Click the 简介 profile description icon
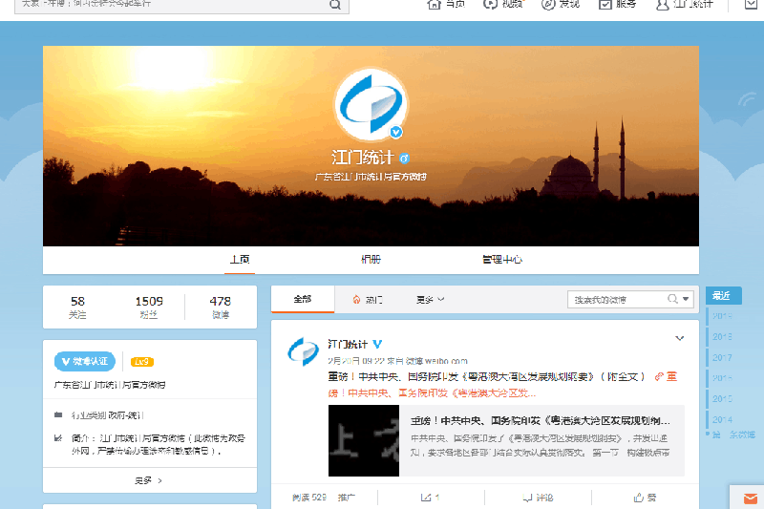This screenshot has height=509, width=764. coord(58,438)
